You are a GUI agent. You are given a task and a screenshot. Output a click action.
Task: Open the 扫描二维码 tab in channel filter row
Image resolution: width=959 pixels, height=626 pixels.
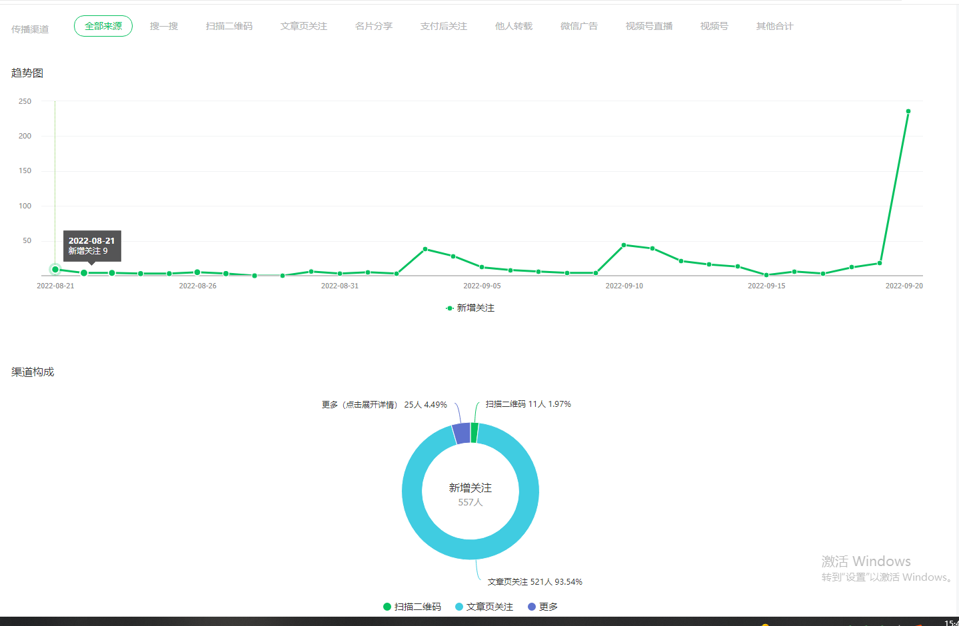click(229, 26)
